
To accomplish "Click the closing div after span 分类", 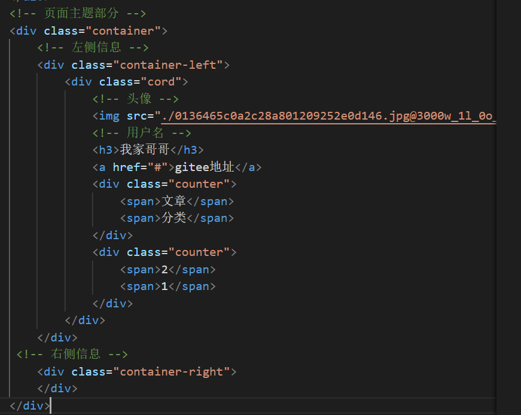I will 112,235.
